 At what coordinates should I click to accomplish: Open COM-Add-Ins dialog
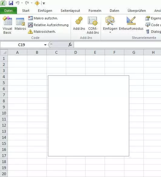tap(93, 25)
